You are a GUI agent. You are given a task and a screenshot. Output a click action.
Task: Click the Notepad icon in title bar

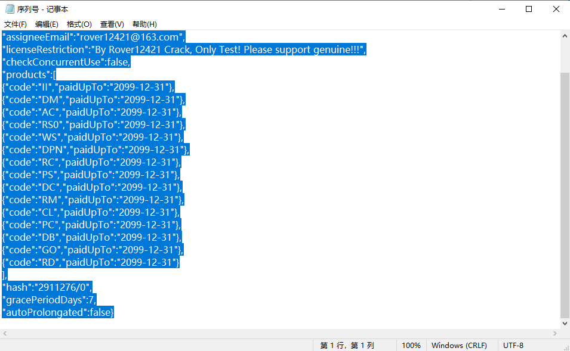click(x=10, y=9)
